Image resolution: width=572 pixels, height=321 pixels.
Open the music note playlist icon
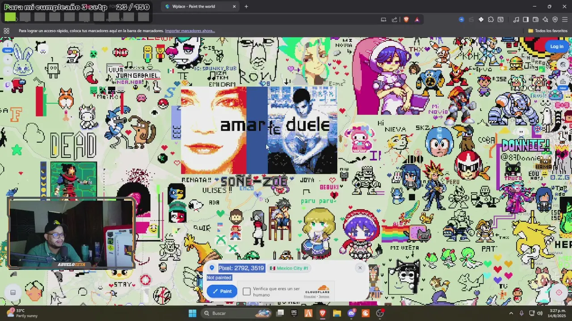516,20
